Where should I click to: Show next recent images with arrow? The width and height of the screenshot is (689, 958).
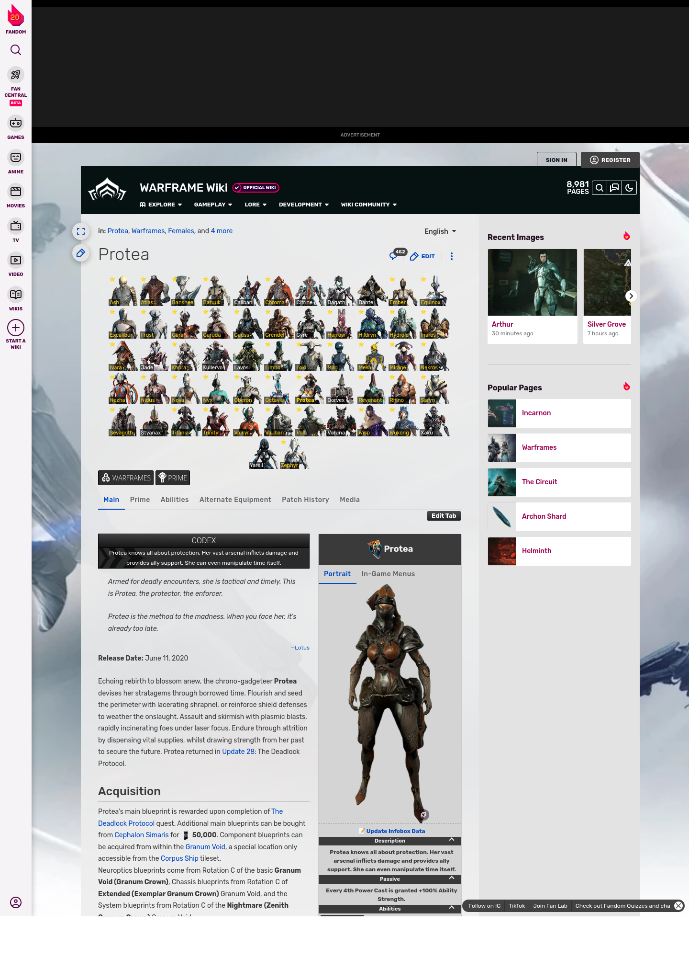click(x=631, y=296)
